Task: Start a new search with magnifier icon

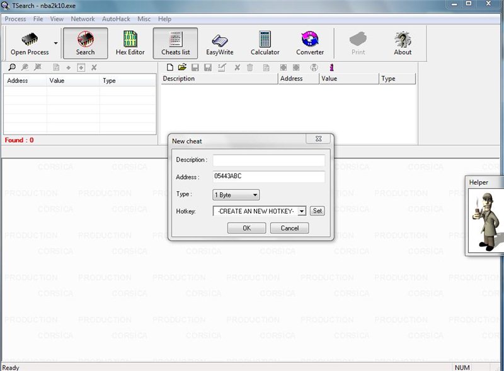Action: (12, 67)
